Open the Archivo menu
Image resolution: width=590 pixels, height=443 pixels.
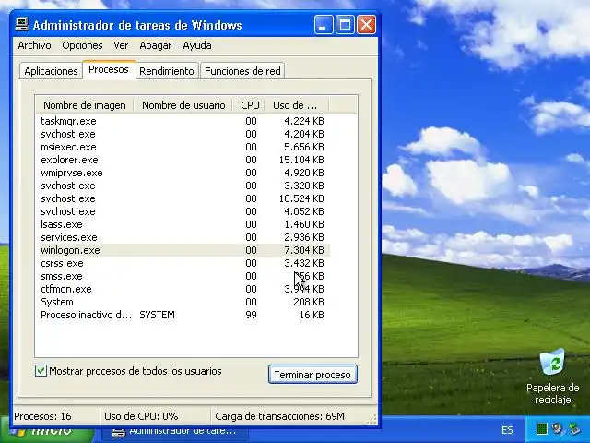pos(34,45)
